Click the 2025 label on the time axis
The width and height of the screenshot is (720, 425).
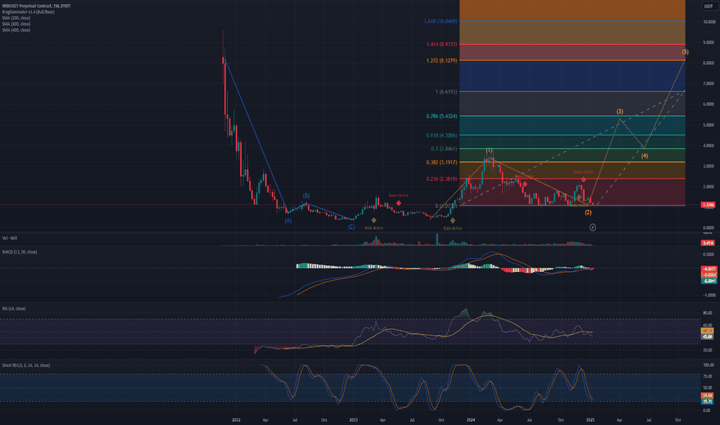(590, 420)
